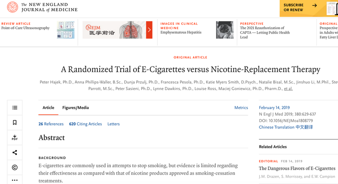Bookmark this article using sidebar icon
This screenshot has width=338, height=184.
[x=15, y=123]
